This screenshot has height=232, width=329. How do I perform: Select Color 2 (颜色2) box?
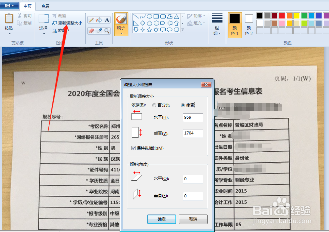pyautogui.click(x=249, y=25)
